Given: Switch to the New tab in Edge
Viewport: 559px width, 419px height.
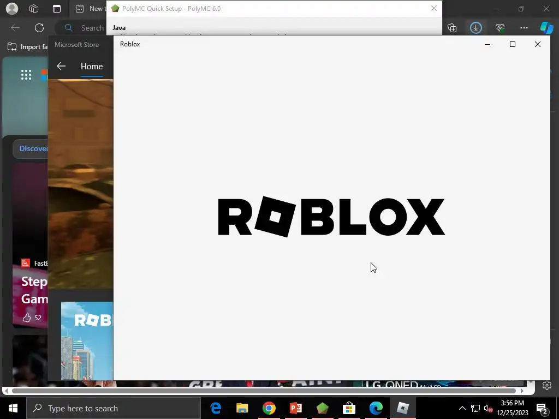Looking at the screenshot, I should coord(91,9).
